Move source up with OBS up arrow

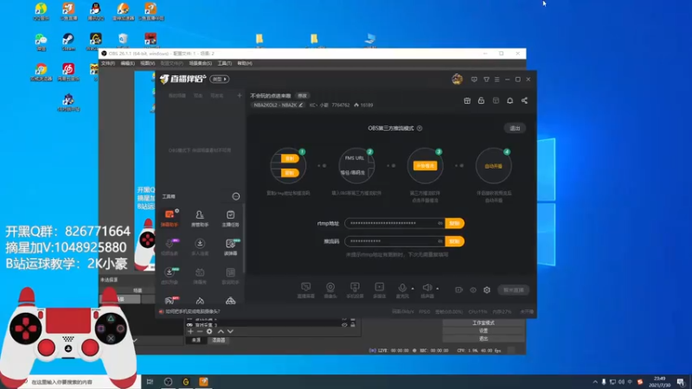[x=221, y=331]
